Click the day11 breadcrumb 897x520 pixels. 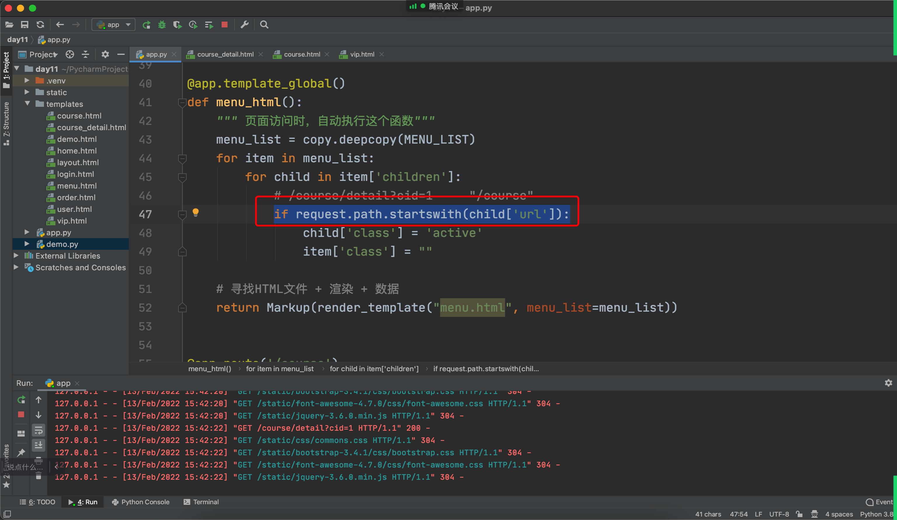[x=18, y=39]
